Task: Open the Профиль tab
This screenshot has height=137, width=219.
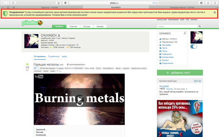Action: (59, 26)
